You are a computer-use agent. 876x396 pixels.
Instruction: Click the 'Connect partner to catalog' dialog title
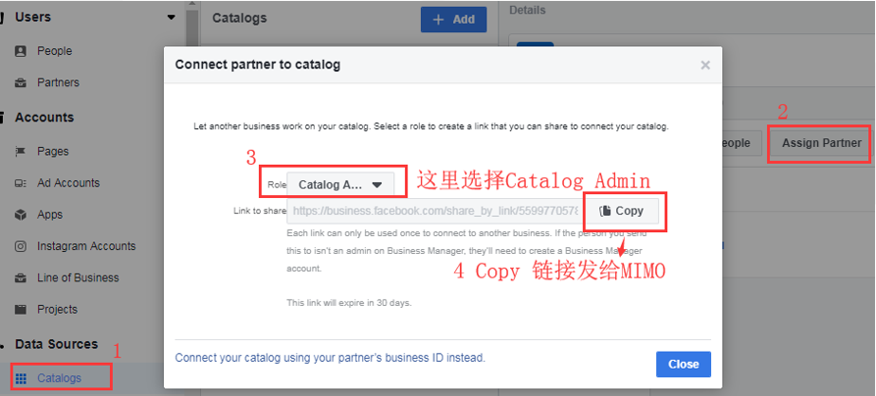click(258, 65)
